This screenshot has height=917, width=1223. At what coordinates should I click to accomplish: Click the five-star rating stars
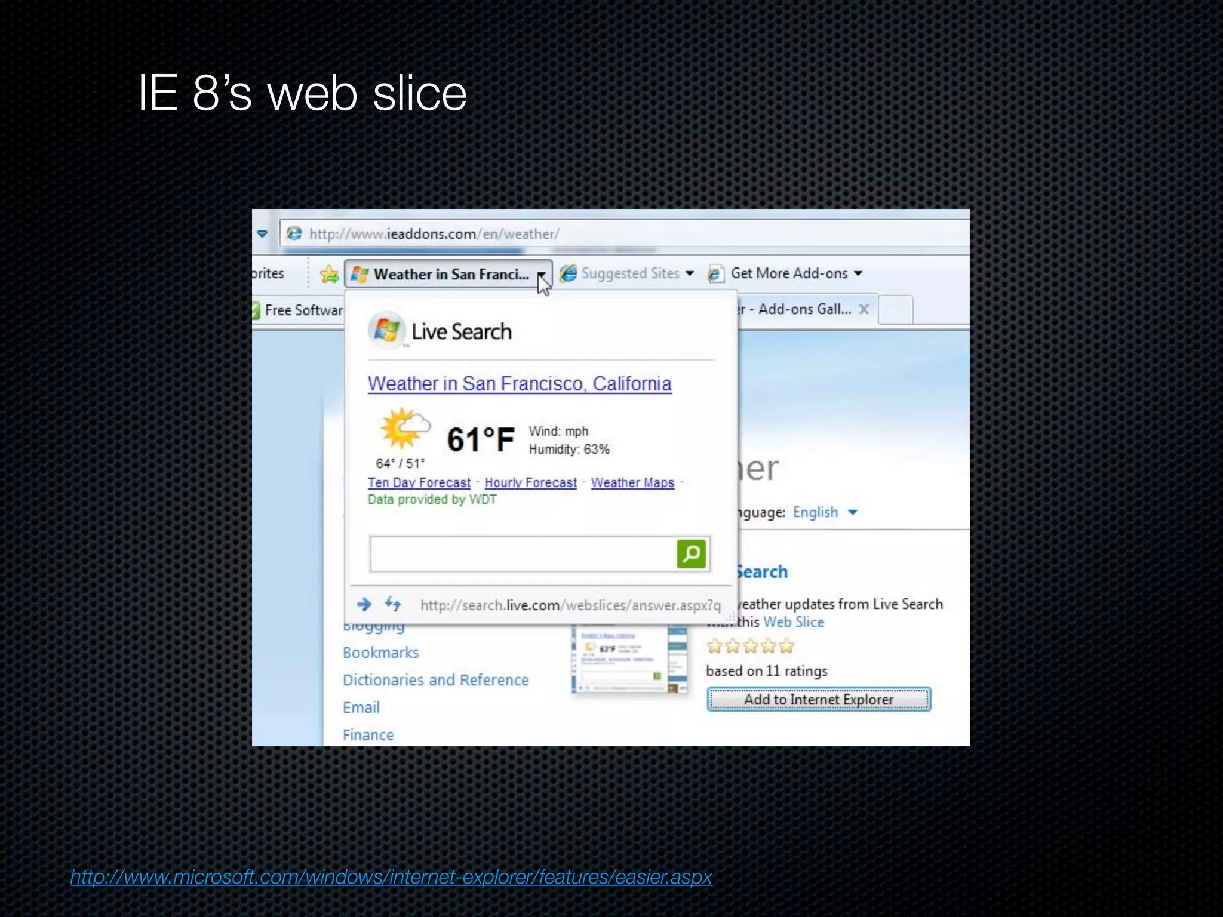(x=751, y=646)
